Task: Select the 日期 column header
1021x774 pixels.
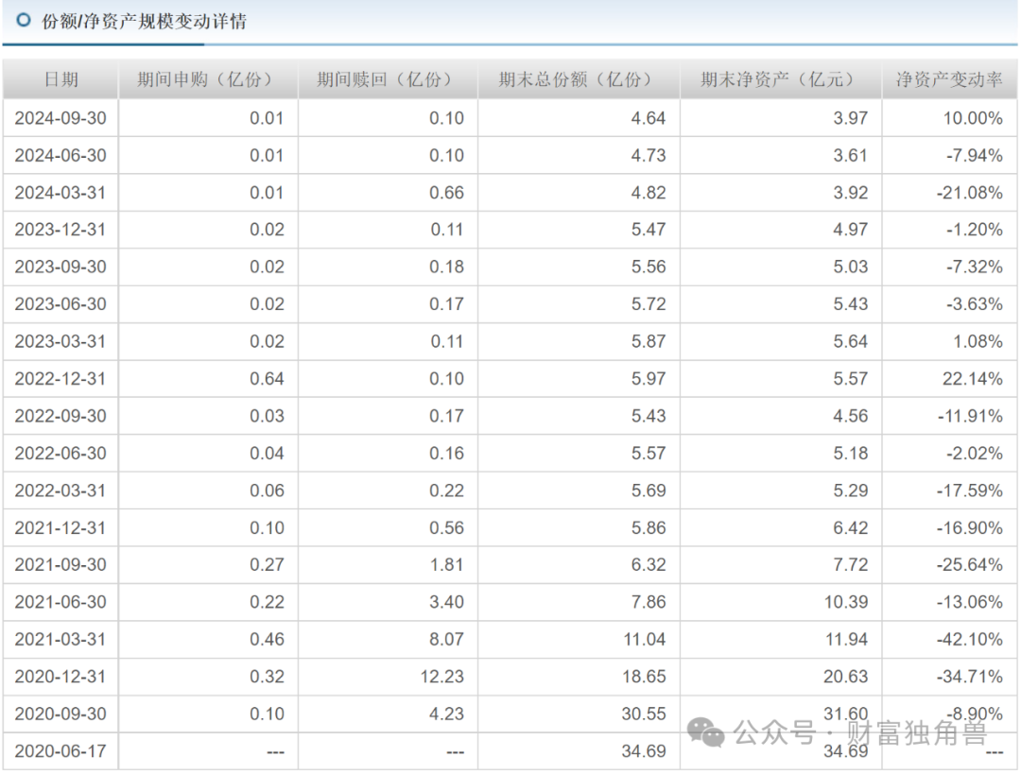Action: [59, 79]
